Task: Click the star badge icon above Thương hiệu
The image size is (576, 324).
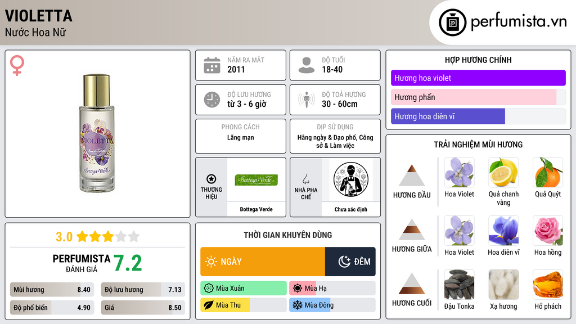Action: (211, 179)
